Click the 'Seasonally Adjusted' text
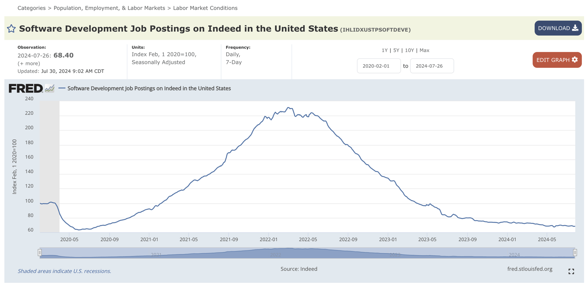 (x=158, y=62)
